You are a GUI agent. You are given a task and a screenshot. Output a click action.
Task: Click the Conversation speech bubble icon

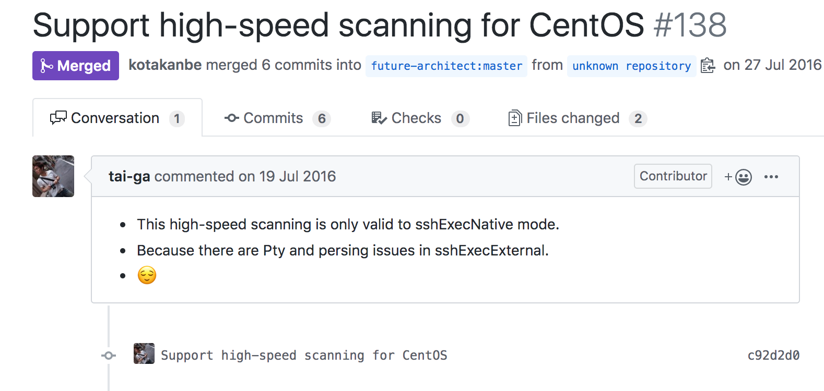point(58,118)
